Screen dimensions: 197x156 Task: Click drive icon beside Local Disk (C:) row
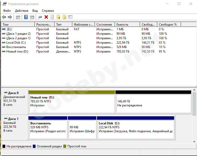[4, 43]
